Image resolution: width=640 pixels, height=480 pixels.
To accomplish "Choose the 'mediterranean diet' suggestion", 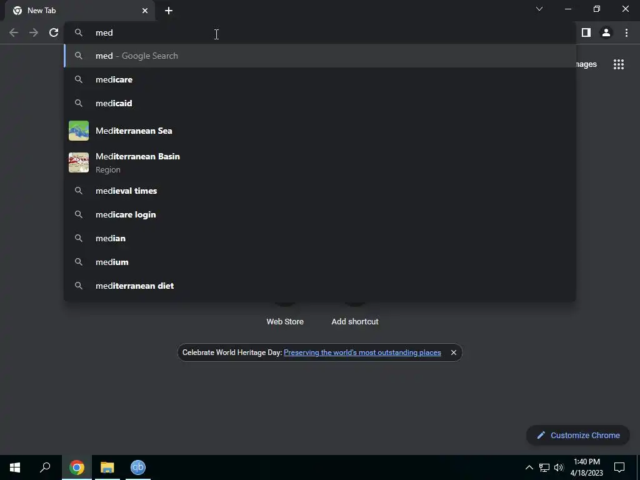I will 320,286.
